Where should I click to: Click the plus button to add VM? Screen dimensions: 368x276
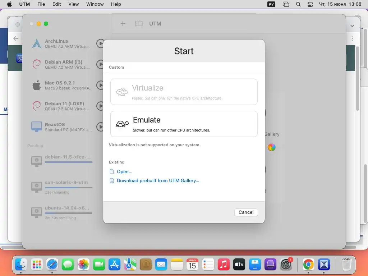tap(123, 23)
